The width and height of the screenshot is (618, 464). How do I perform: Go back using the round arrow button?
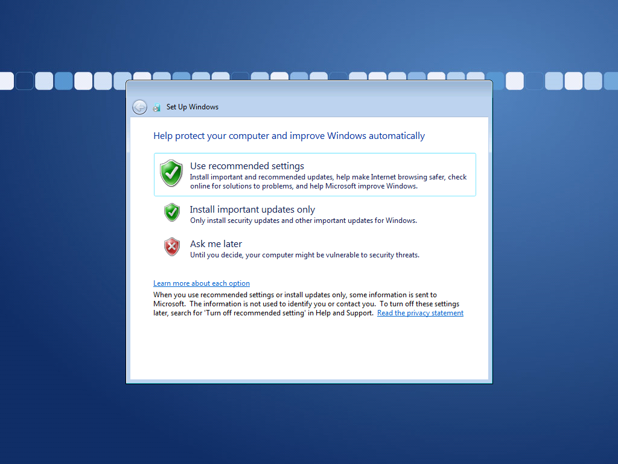(139, 107)
